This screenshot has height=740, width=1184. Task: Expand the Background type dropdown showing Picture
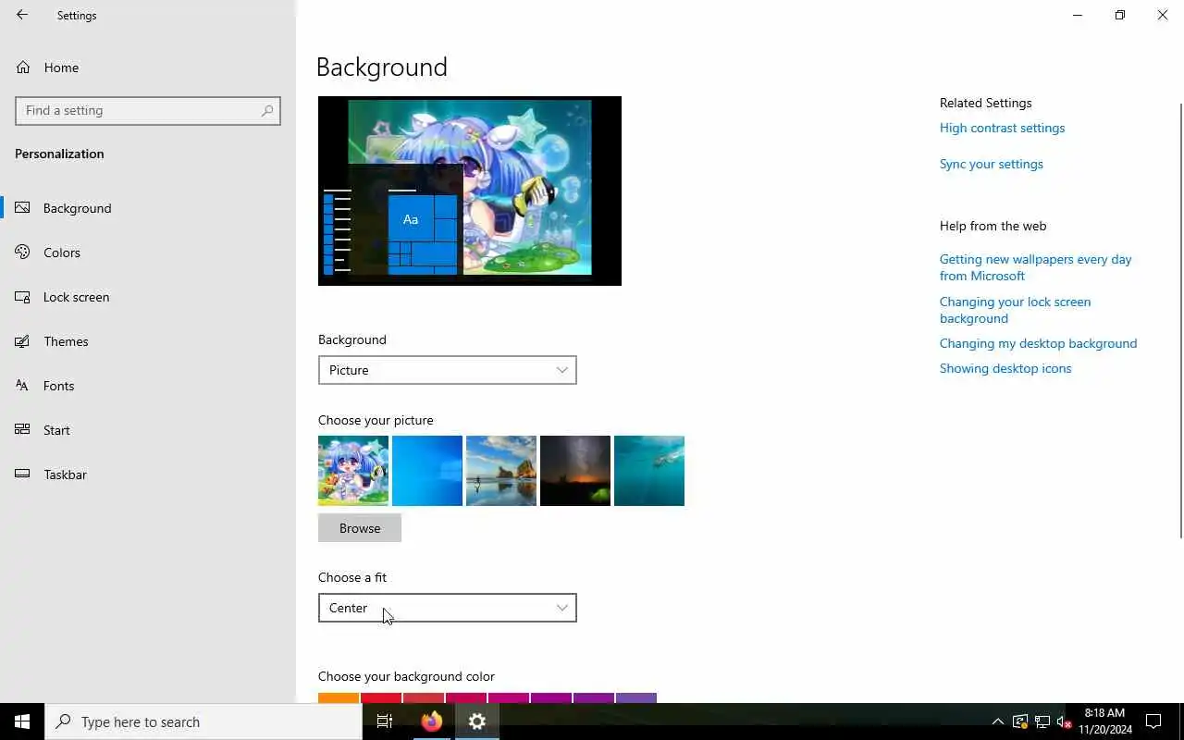tap(447, 370)
